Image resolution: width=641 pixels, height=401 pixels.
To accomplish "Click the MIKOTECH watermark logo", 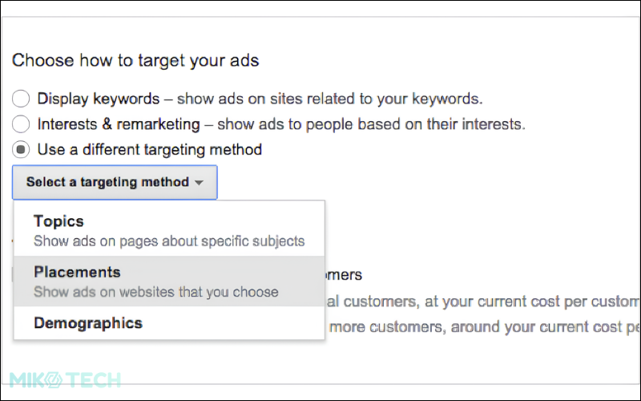I will [x=66, y=380].
